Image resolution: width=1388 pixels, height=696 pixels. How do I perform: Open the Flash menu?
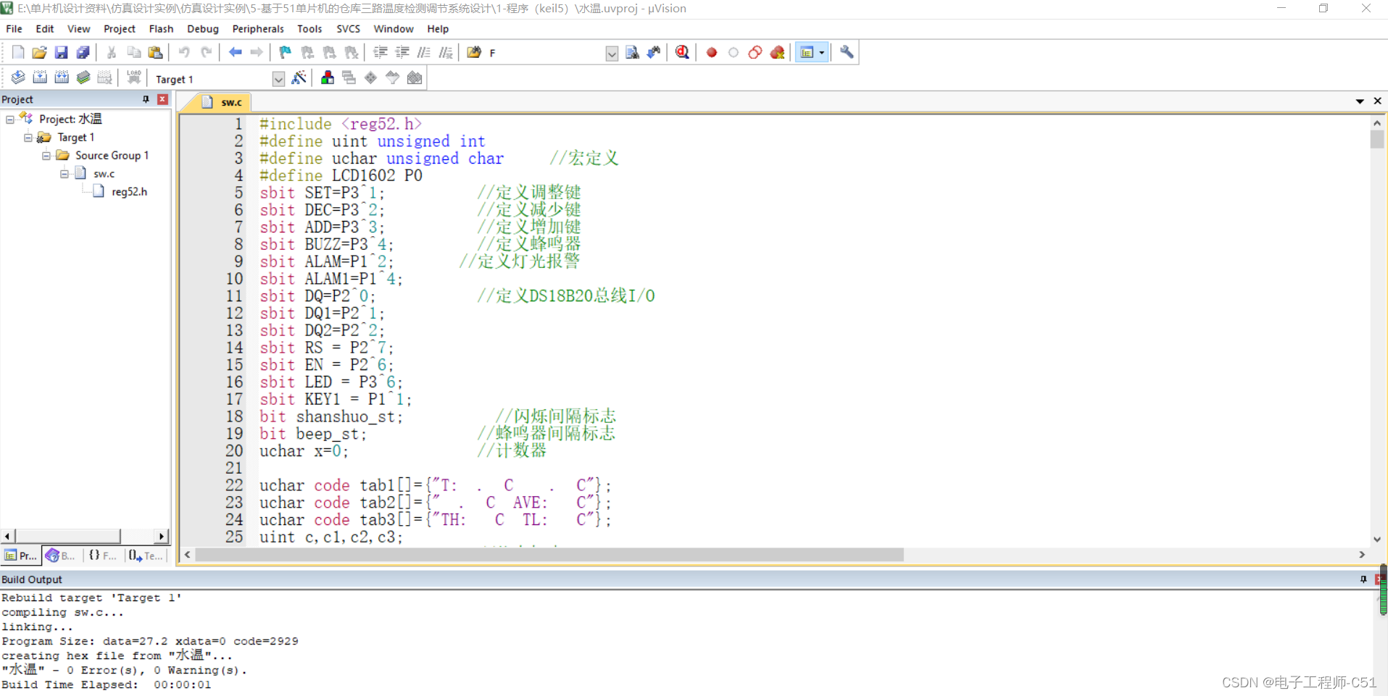click(x=161, y=29)
